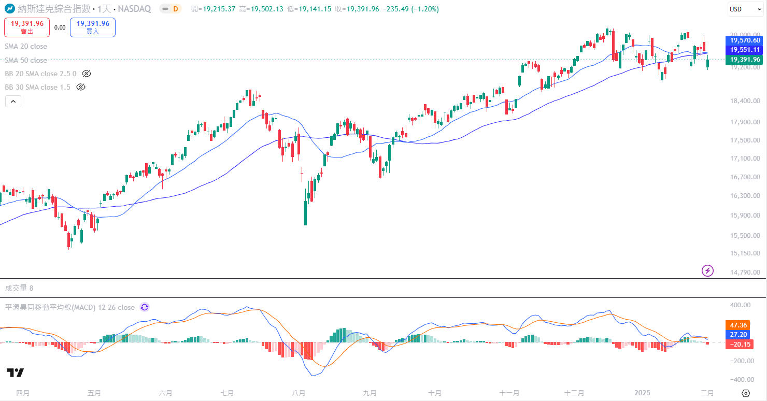The image size is (767, 401).
Task: Click the 開=19,215.37 open value
Action: (214, 9)
